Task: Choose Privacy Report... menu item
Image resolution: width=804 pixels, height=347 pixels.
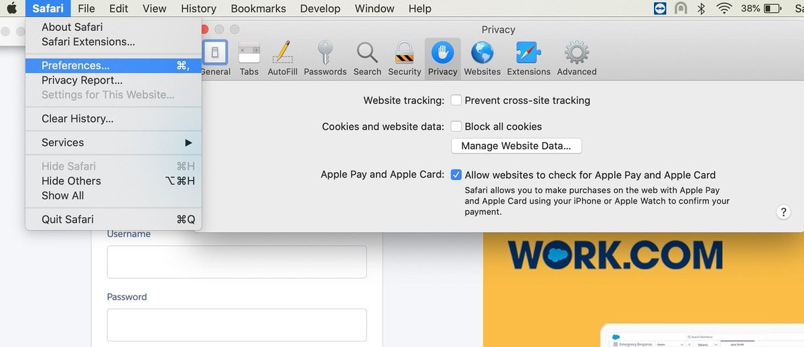Action: 113,80
